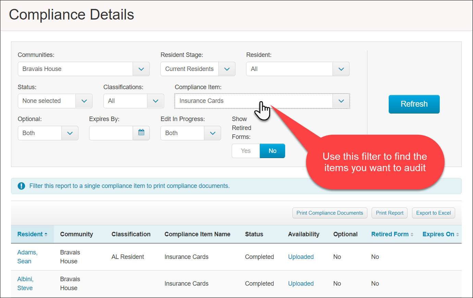Click the Print Report button
Viewport: 473px width, 298px height.
(x=389, y=213)
